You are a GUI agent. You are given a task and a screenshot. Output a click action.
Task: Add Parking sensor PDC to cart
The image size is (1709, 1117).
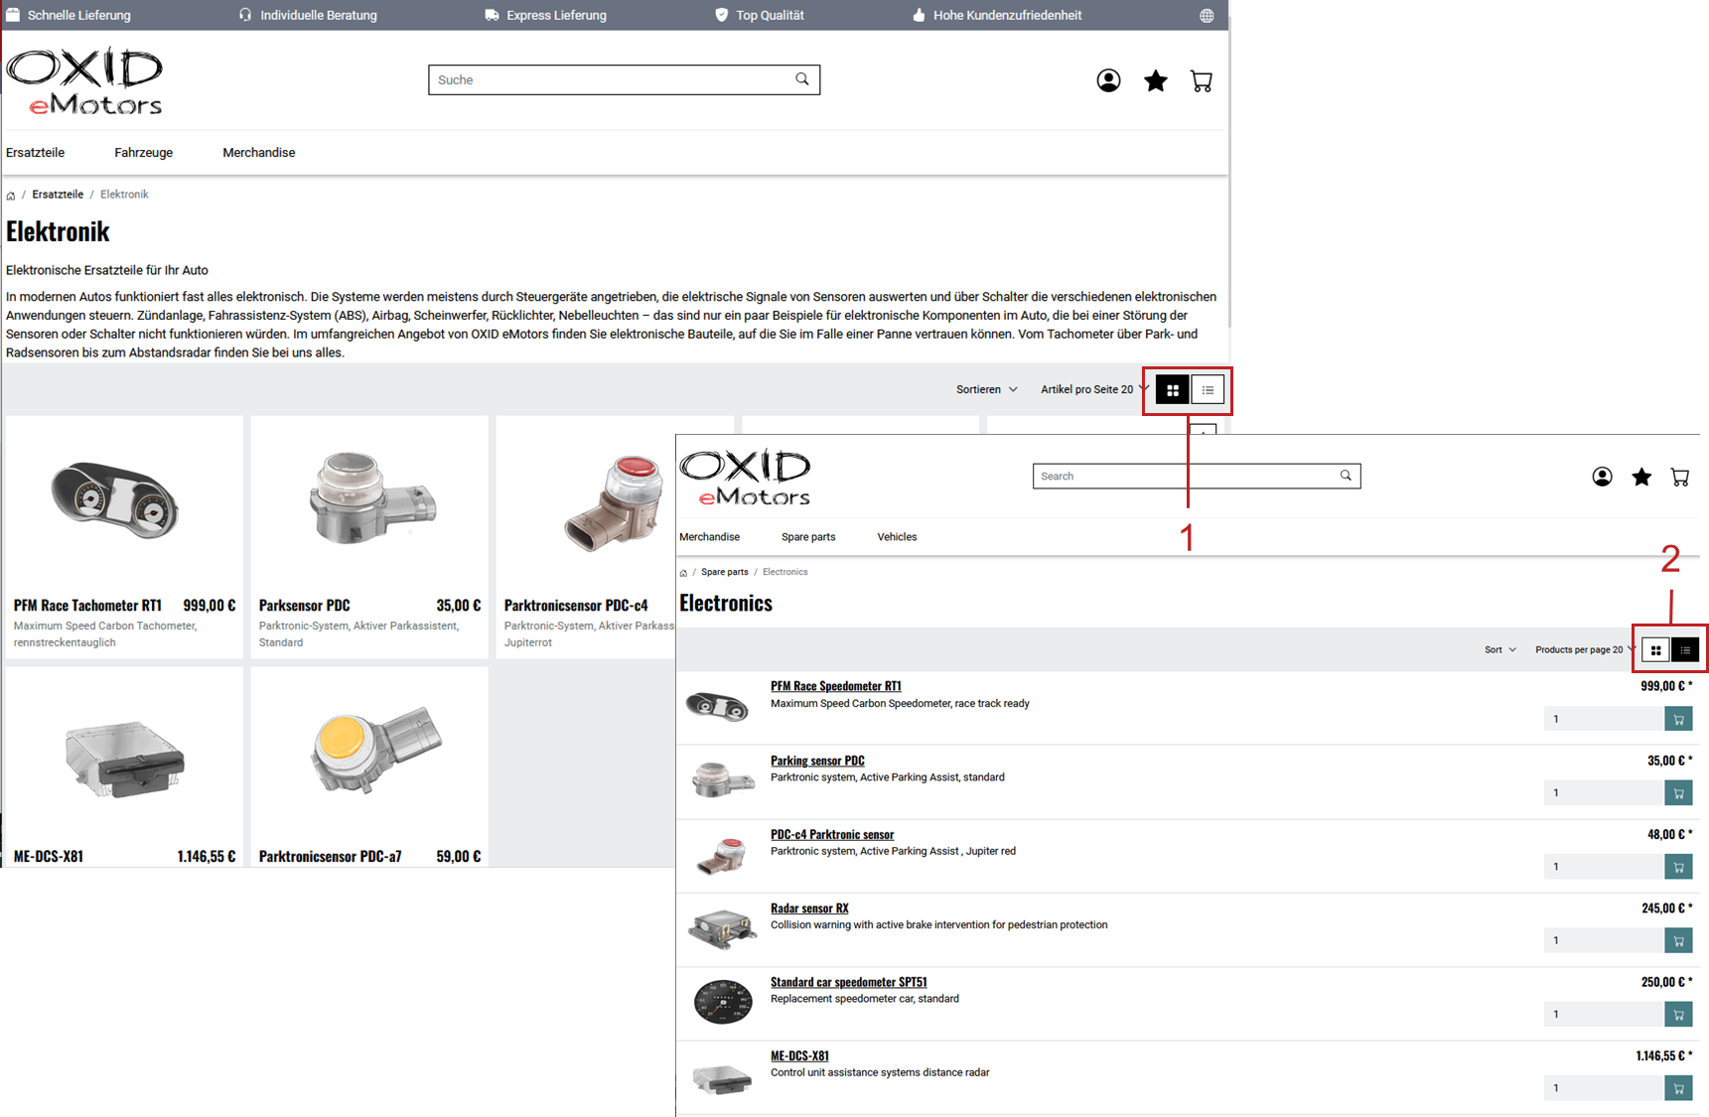tap(1678, 792)
